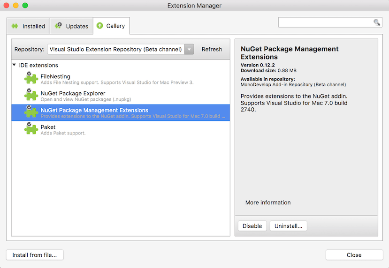Select the NuGet Package Explorer row
The height and width of the screenshot is (268, 389).
(x=121, y=96)
